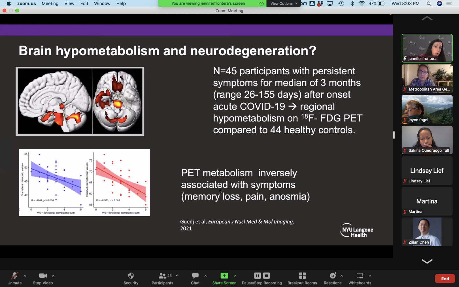This screenshot has width=459, height=287.
Task: Open the Dropbox menu bar icon
Action: click(320, 4)
